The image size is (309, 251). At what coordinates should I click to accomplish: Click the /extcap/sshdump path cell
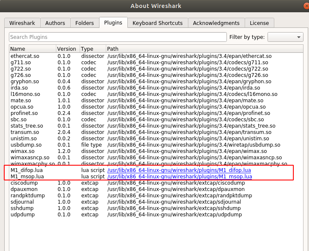174,208
